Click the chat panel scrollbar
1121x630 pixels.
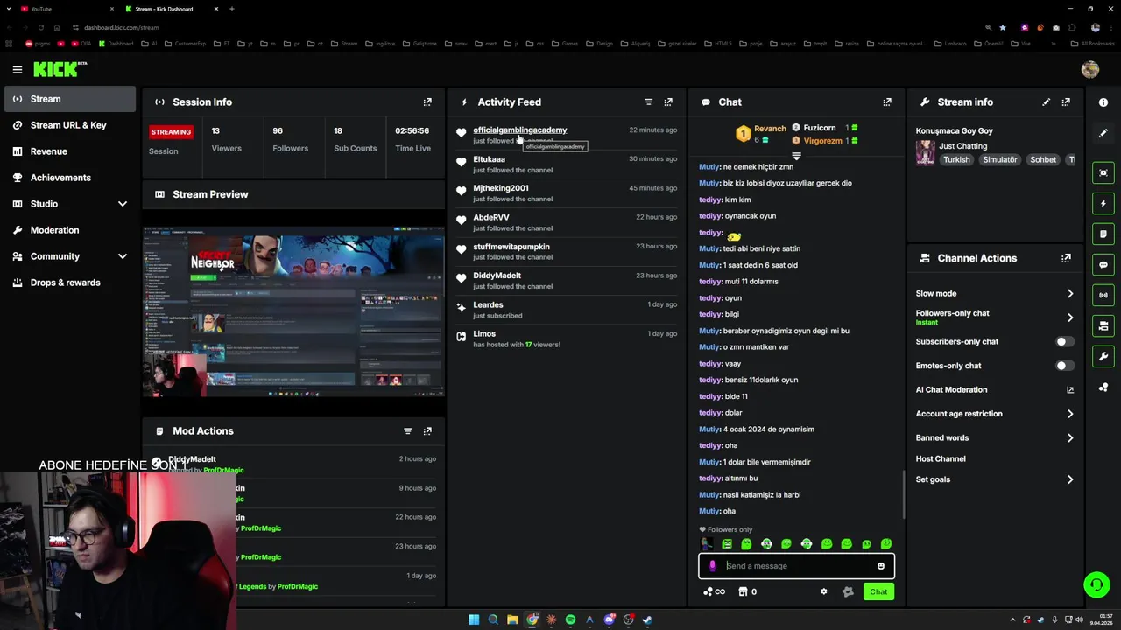tap(904, 494)
